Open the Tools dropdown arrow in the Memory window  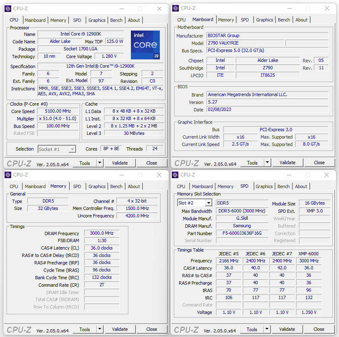pyautogui.click(x=100, y=329)
